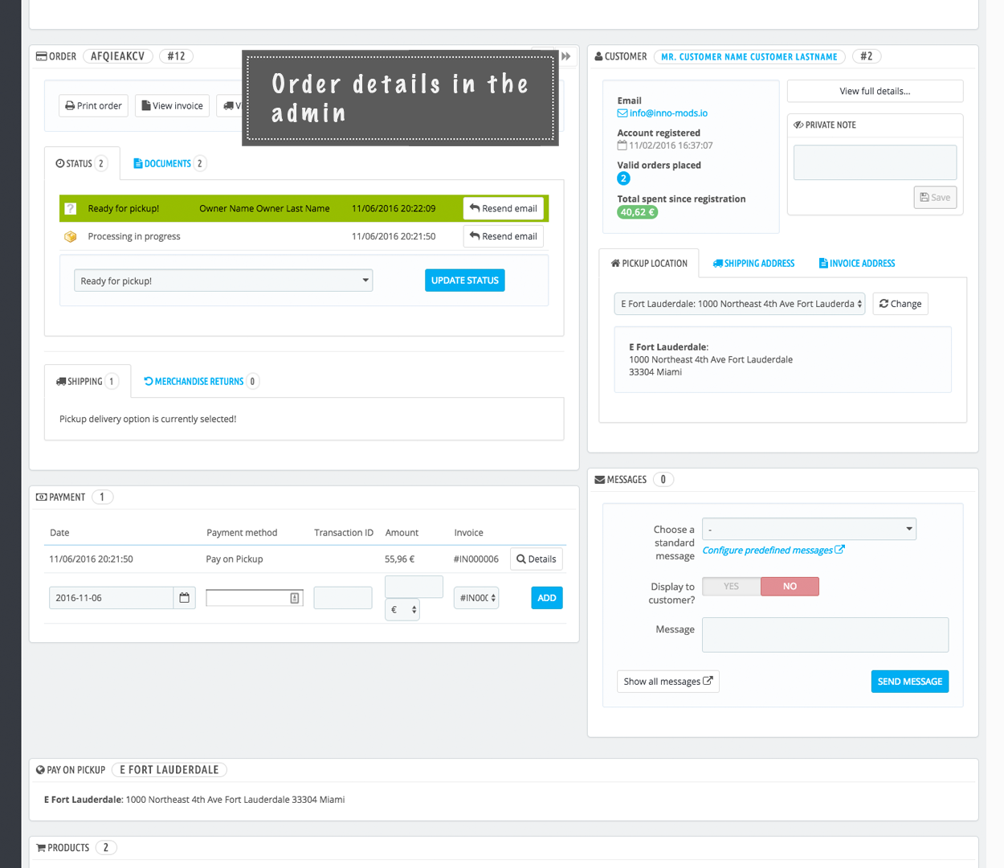Click the 11/06/2016 20:21:50 payment date cell

[x=91, y=559]
